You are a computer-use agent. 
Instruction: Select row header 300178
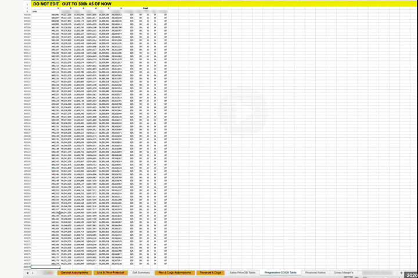click(27, 264)
